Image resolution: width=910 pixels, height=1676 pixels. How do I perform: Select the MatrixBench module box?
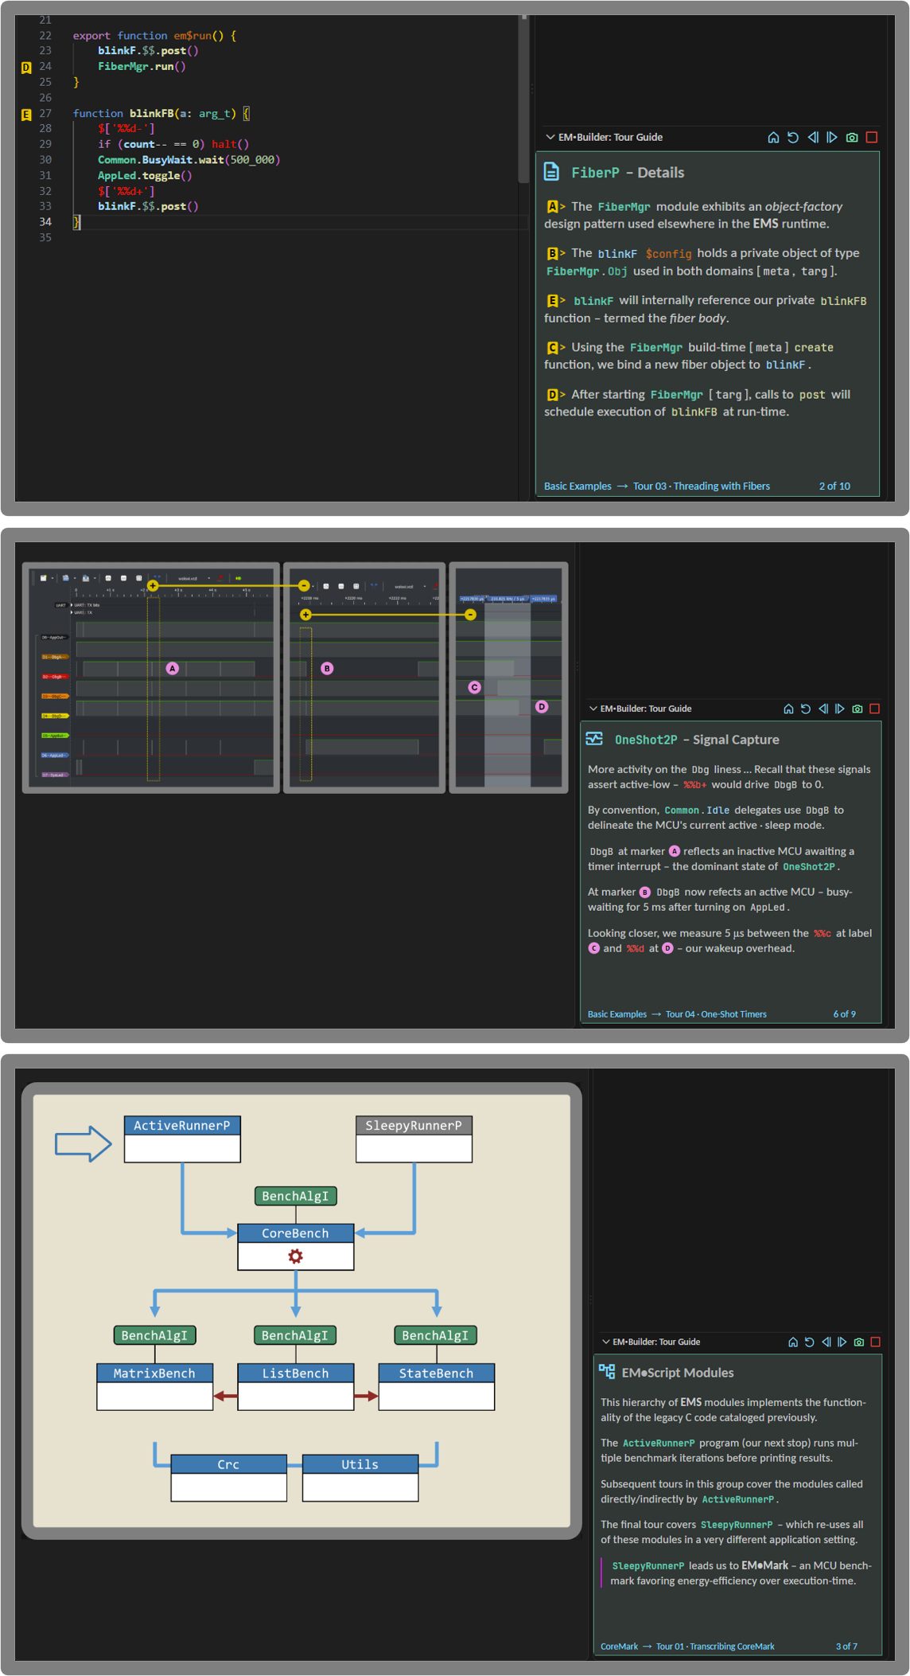click(x=155, y=1387)
